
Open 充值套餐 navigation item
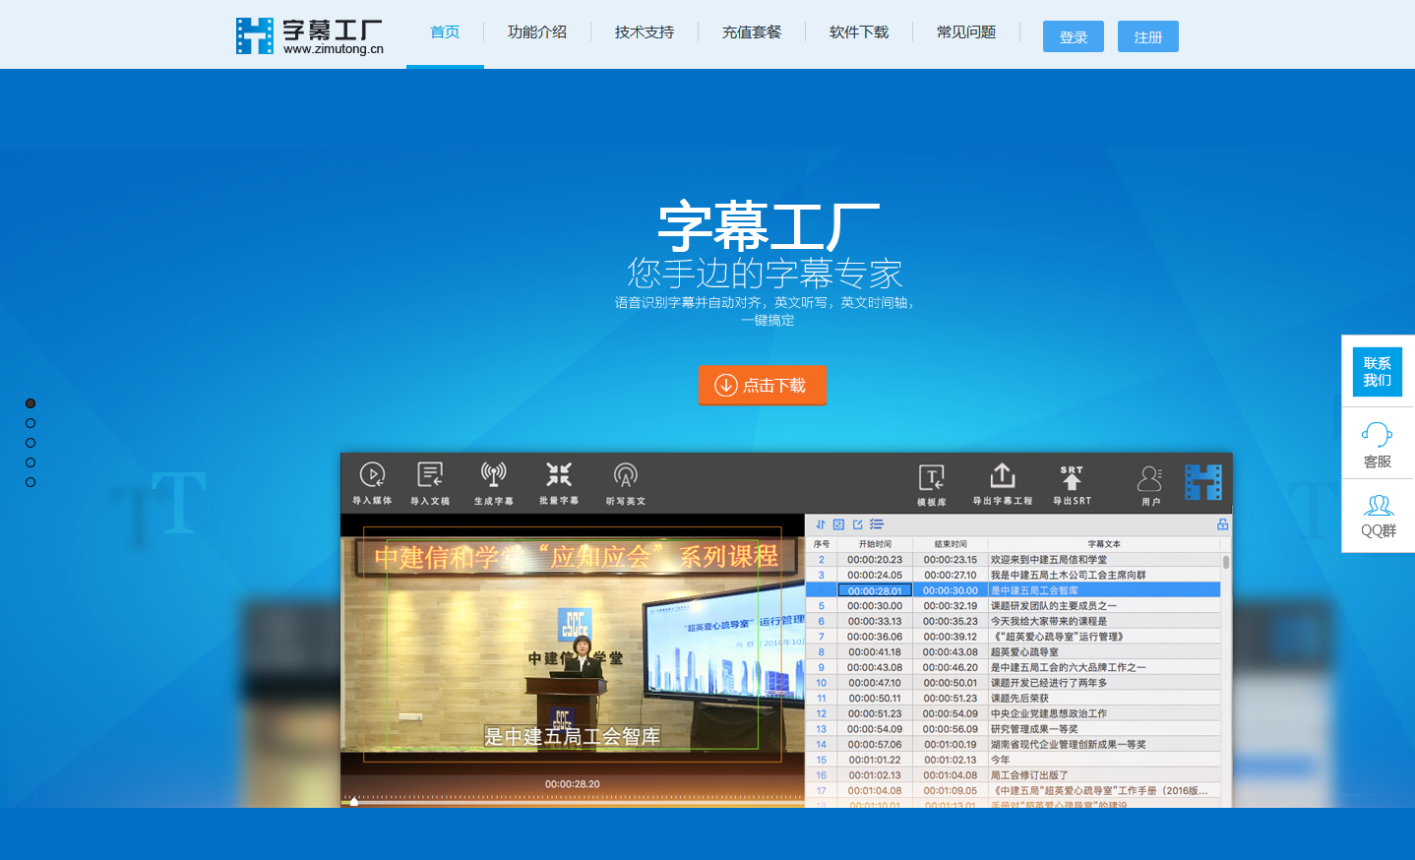click(x=752, y=32)
